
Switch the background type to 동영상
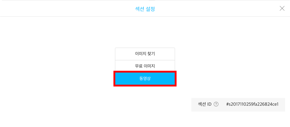coord(145,79)
